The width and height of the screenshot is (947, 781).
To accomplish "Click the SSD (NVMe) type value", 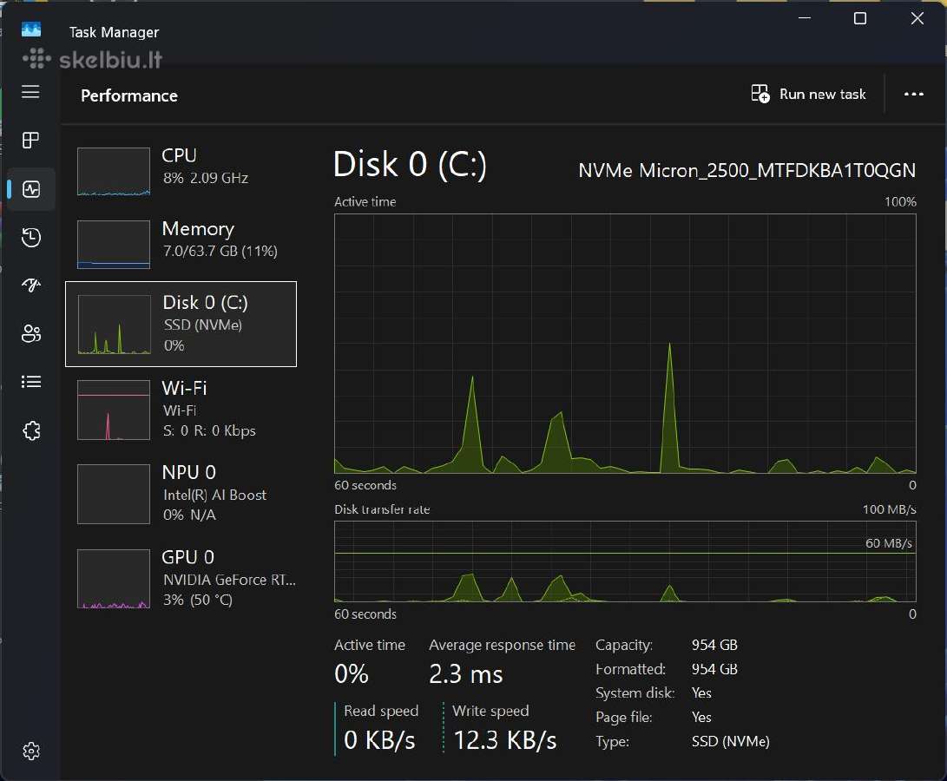I will [730, 741].
